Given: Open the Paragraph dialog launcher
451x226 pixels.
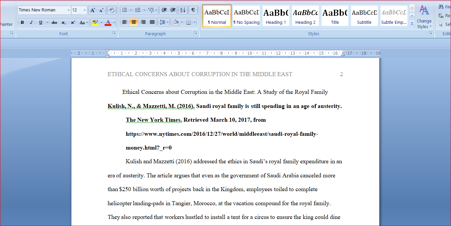Looking at the screenshot, I should click(195, 33).
